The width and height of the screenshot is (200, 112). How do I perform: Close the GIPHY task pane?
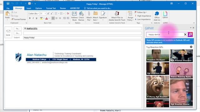[x=193, y=28]
